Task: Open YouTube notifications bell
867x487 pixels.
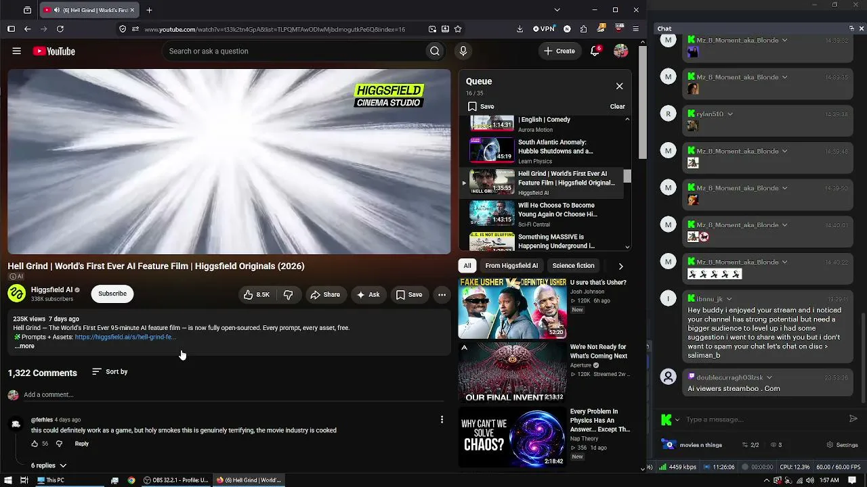Action: [595, 51]
